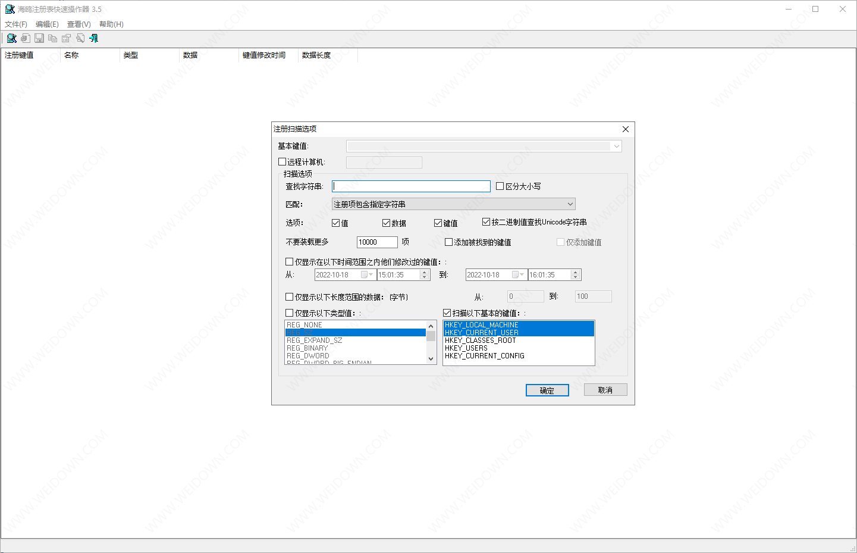Click the 确定 button
857x553 pixels.
tap(547, 390)
